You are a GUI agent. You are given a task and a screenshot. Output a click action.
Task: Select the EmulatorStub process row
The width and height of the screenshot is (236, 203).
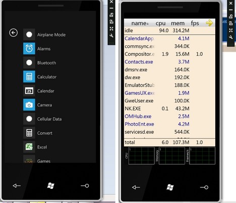click(x=169, y=85)
